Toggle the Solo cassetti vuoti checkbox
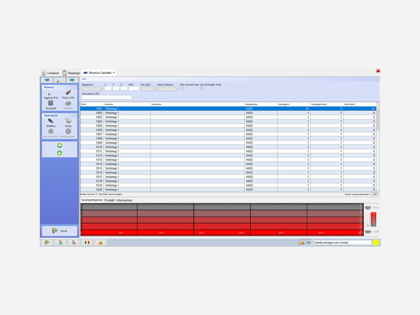This screenshot has width=420, height=315. coord(182,88)
